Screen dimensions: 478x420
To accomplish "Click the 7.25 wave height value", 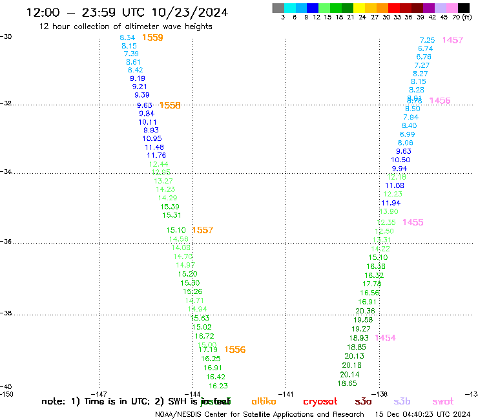I will [427, 40].
